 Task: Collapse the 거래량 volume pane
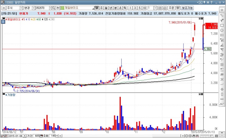(200, 94)
